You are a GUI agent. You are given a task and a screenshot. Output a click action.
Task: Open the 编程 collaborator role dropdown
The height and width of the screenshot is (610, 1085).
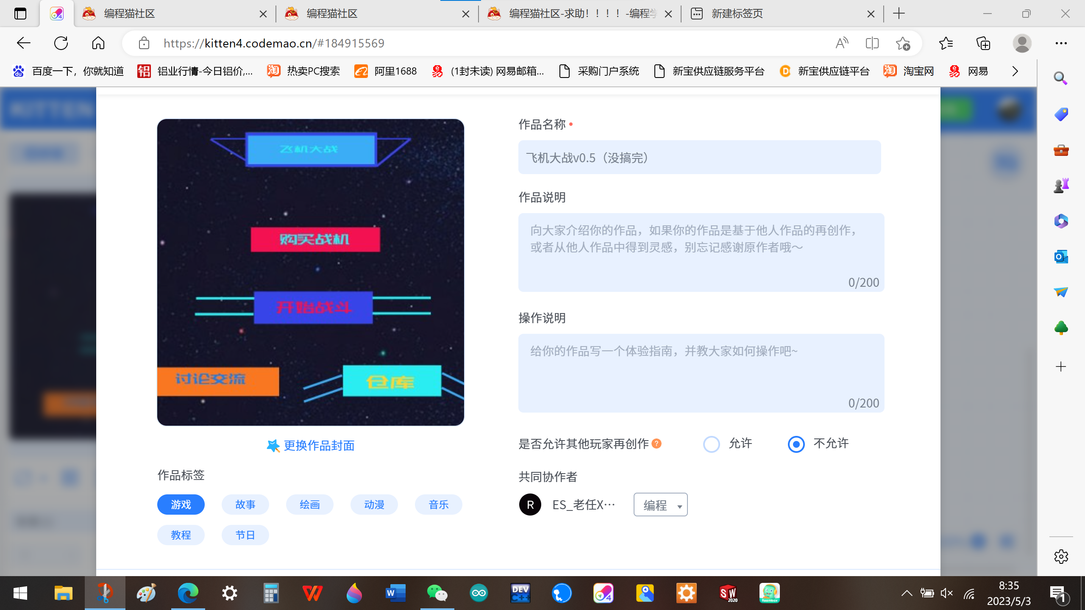pyautogui.click(x=661, y=505)
